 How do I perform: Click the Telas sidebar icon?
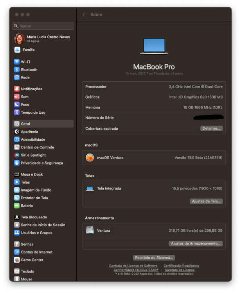(17, 182)
